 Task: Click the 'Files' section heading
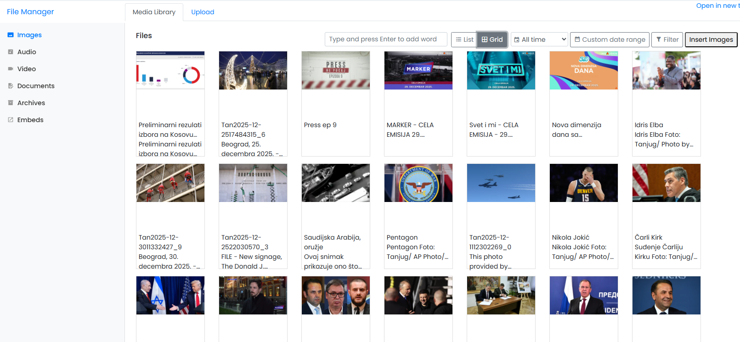tap(144, 35)
